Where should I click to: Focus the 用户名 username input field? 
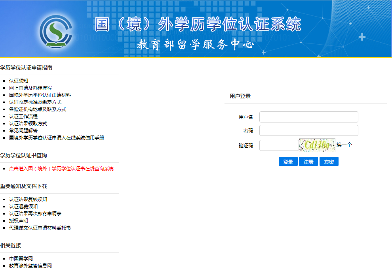click(x=308, y=117)
